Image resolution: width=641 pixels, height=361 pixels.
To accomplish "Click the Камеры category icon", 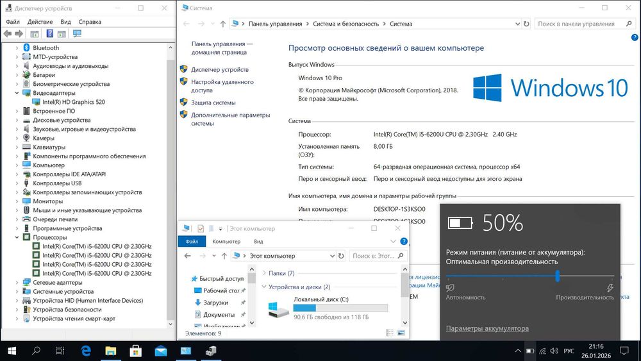I will 26,138.
